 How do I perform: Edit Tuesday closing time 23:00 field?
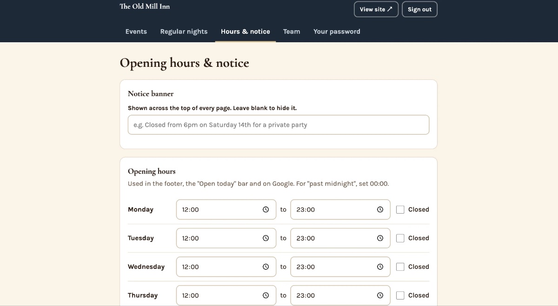pyautogui.click(x=340, y=238)
